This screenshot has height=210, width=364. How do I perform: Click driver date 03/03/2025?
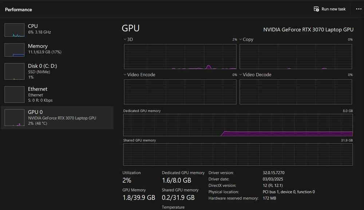pos(273,179)
